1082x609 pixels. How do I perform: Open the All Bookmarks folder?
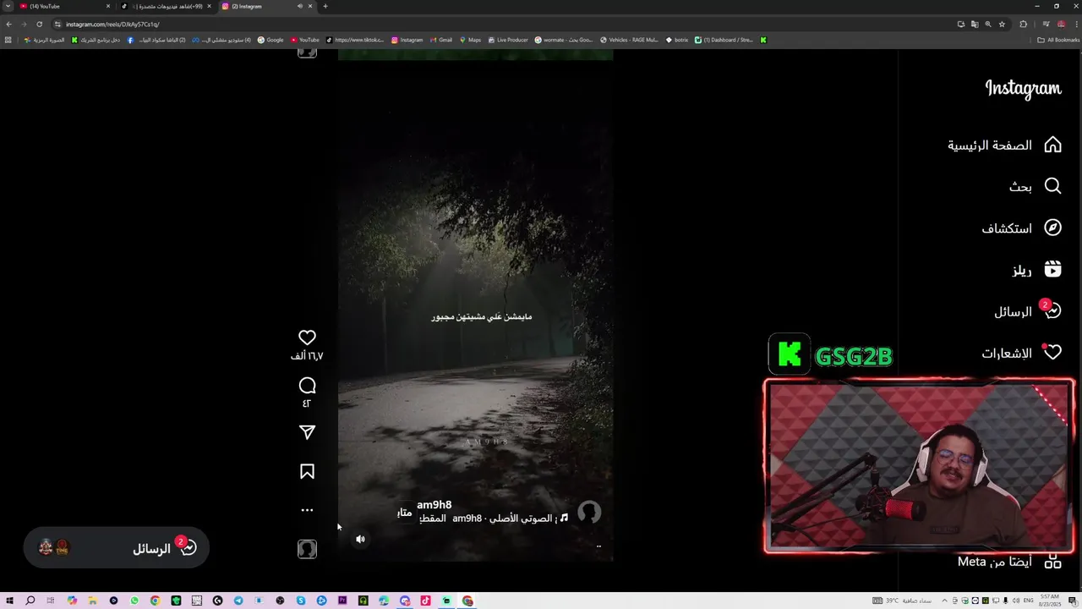pyautogui.click(x=1058, y=40)
